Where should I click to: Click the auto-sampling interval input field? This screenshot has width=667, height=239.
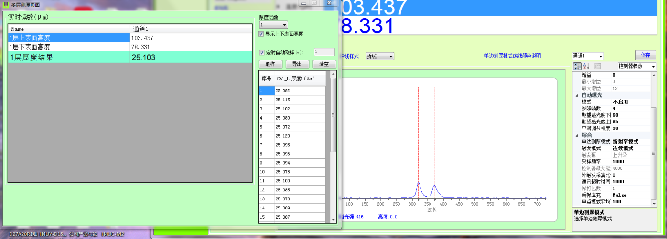pyautogui.click(x=324, y=52)
